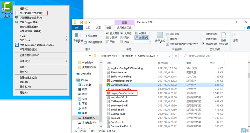The image size is (250, 133).
Task: Click the up-one-level arrow in the navigation bar
Action: [x=90, y=56]
